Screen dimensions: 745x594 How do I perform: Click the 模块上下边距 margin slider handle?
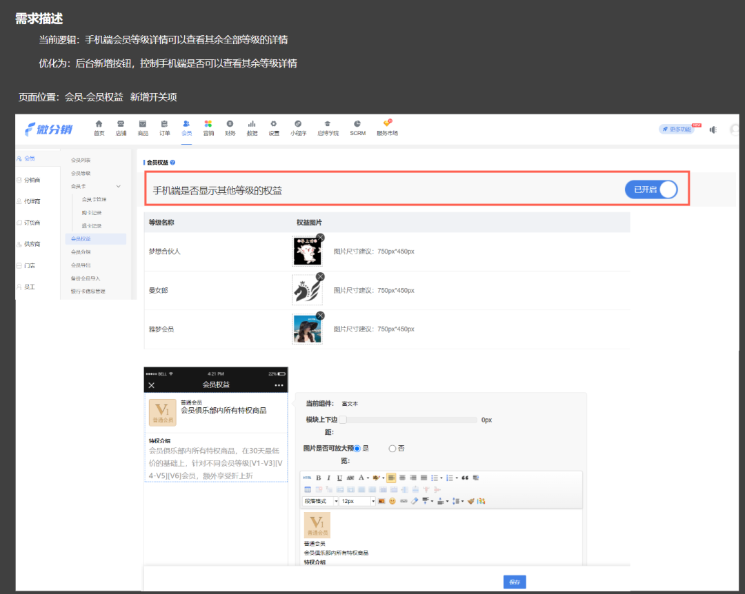(x=342, y=420)
